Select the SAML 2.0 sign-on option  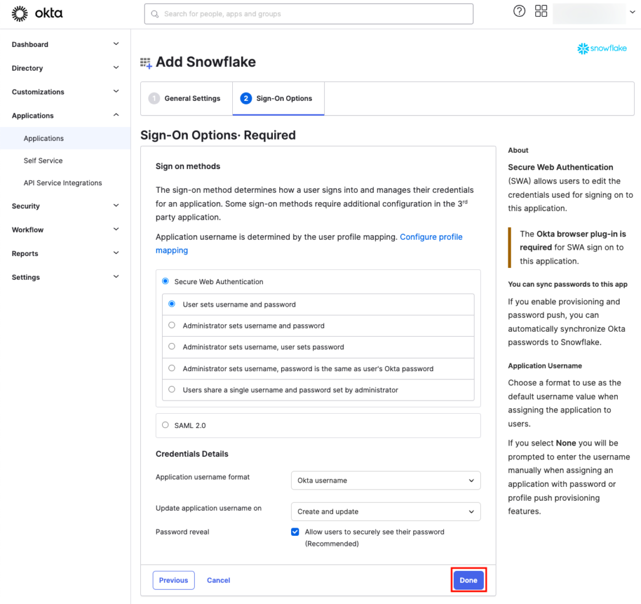click(165, 425)
